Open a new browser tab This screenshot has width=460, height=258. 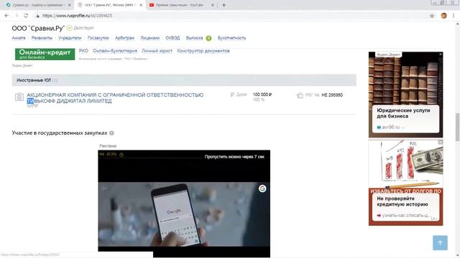pyautogui.click(x=224, y=5)
